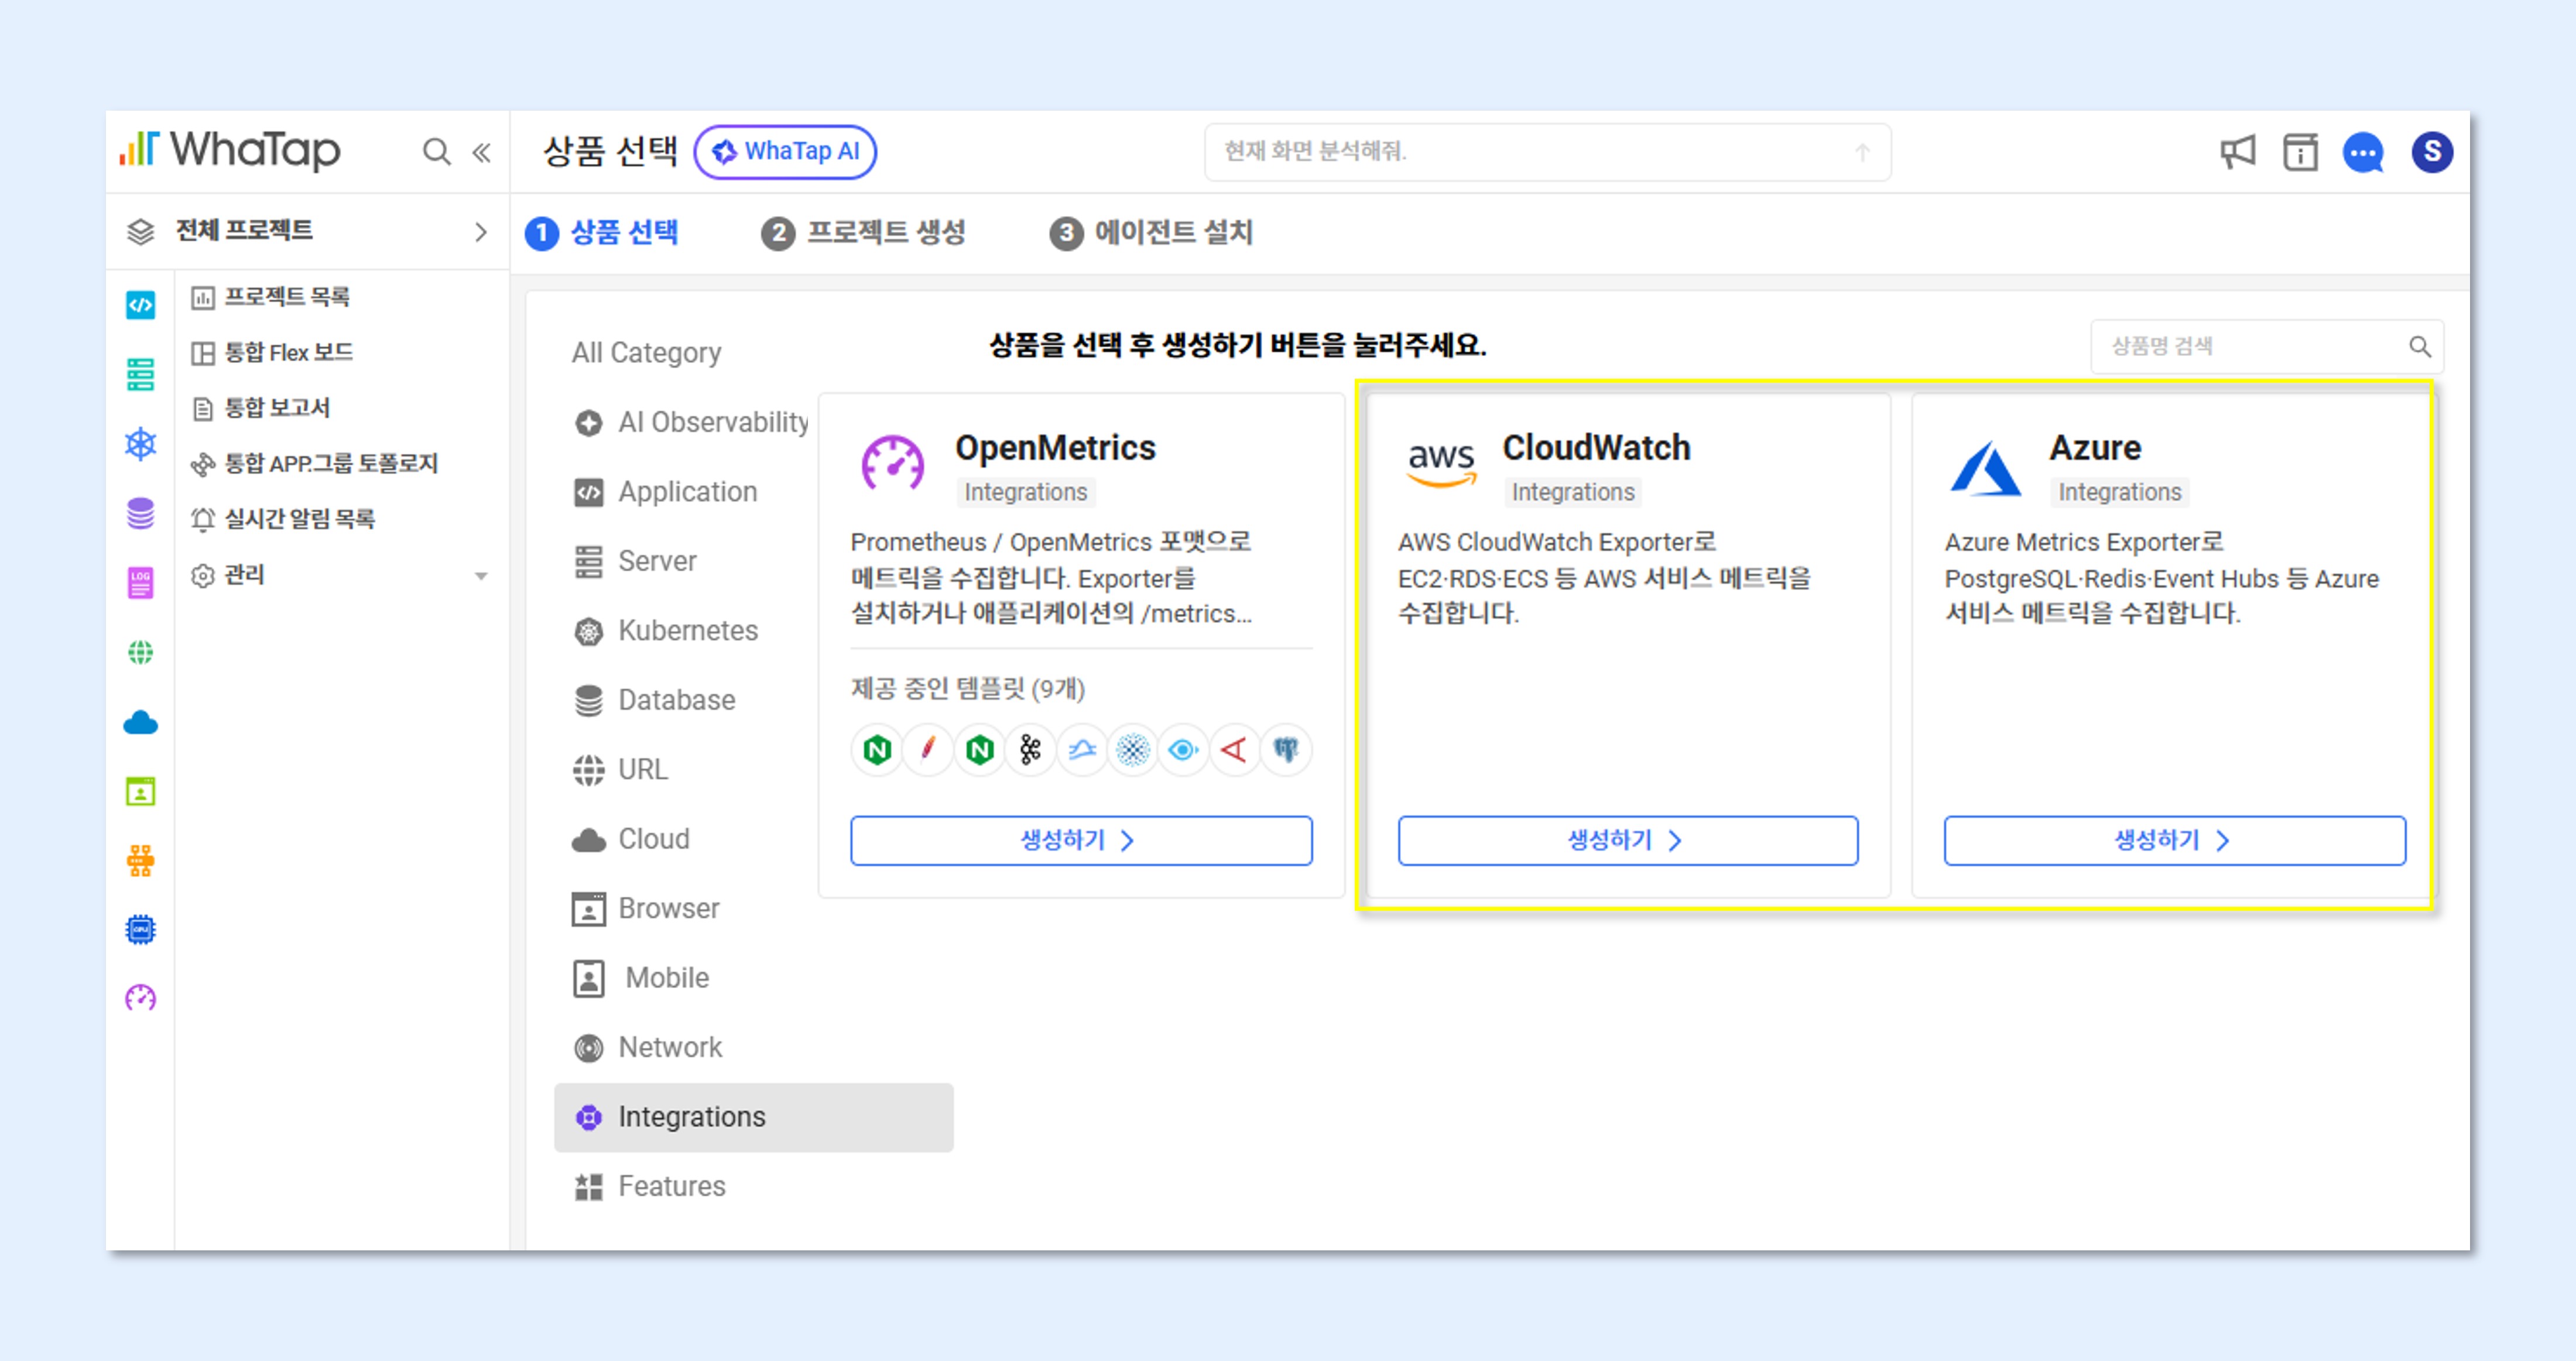Select the PostgreSQL elephant template icon

click(x=1285, y=749)
